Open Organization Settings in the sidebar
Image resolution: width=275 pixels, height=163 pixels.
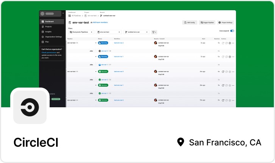point(52,37)
